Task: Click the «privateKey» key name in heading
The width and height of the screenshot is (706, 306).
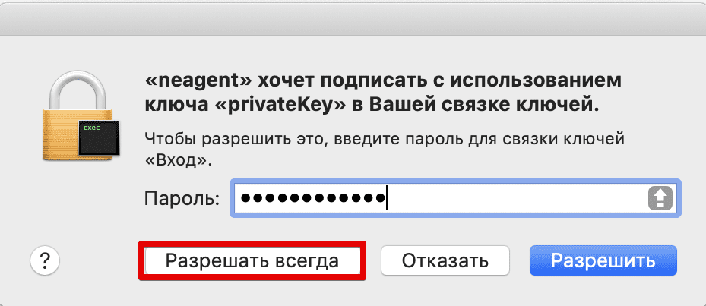Action: point(279,106)
